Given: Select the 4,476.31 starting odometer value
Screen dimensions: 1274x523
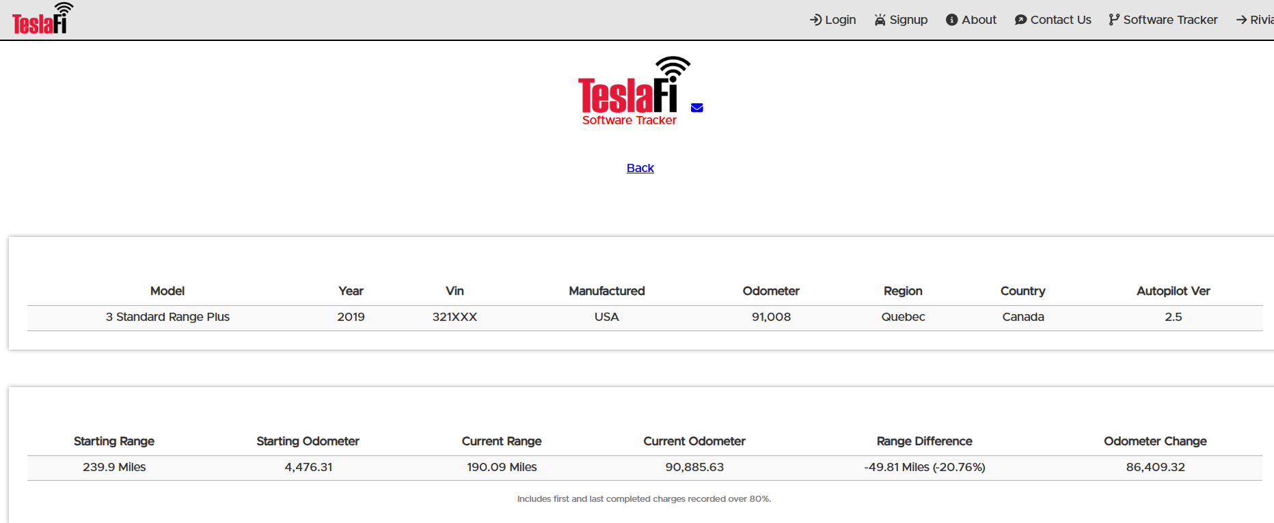Looking at the screenshot, I should 308,467.
